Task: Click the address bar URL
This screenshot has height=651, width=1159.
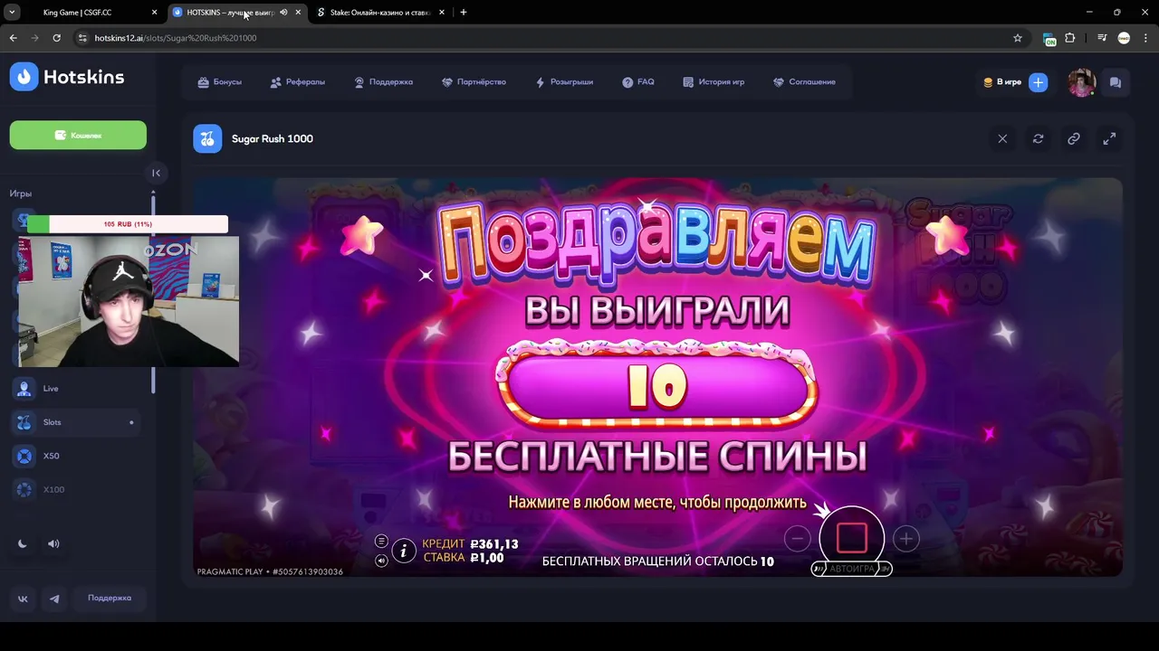Action: [x=176, y=38]
